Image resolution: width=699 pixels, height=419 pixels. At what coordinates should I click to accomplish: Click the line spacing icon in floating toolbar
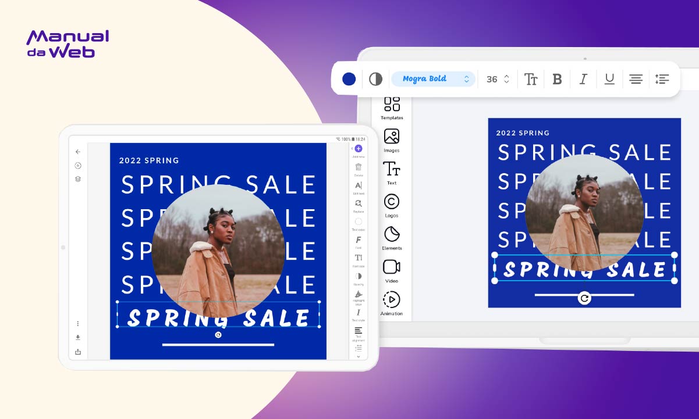[662, 79]
